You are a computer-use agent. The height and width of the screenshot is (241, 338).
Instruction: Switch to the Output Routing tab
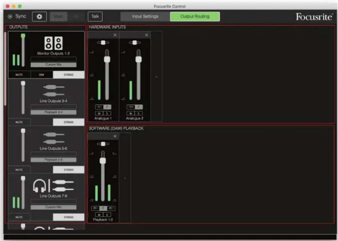pyautogui.click(x=195, y=16)
